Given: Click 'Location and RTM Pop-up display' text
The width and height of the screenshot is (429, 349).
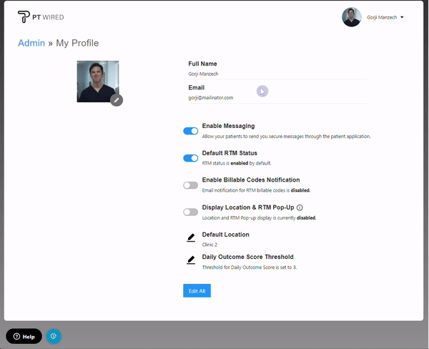Looking at the screenshot, I should pyautogui.click(x=259, y=218).
